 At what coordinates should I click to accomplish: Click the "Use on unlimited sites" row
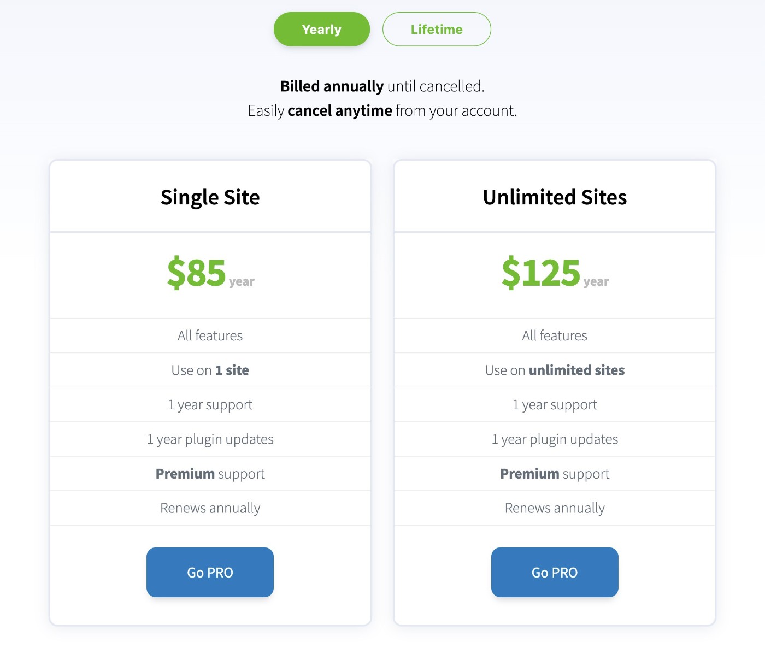coord(555,370)
